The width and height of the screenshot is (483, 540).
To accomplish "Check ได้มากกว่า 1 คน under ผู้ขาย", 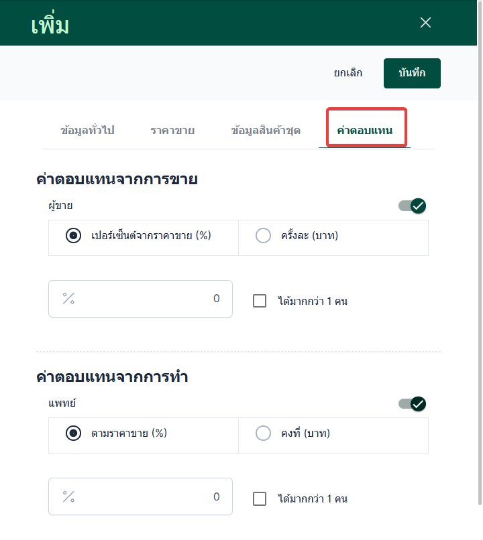I will 260,301.
